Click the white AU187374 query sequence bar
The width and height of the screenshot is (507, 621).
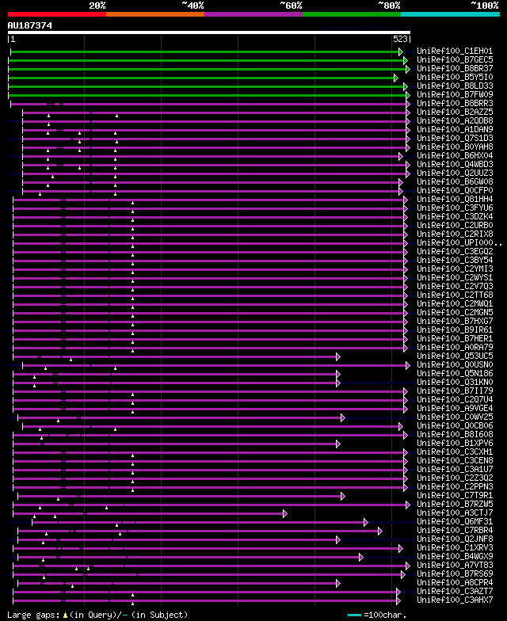[209, 32]
